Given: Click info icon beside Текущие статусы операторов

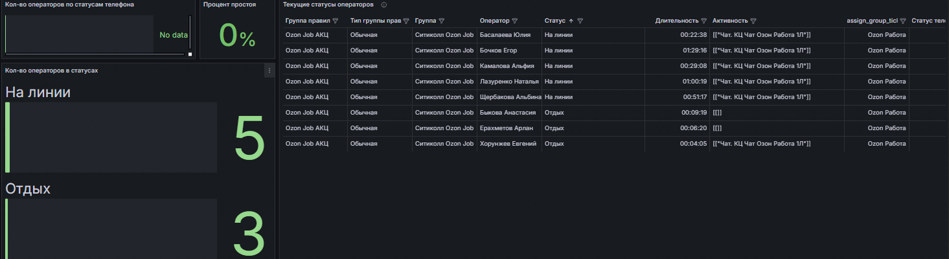Looking at the screenshot, I should (384, 5).
